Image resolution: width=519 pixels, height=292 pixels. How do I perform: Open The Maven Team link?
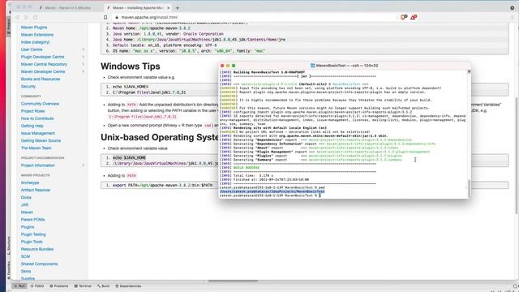click(36, 148)
